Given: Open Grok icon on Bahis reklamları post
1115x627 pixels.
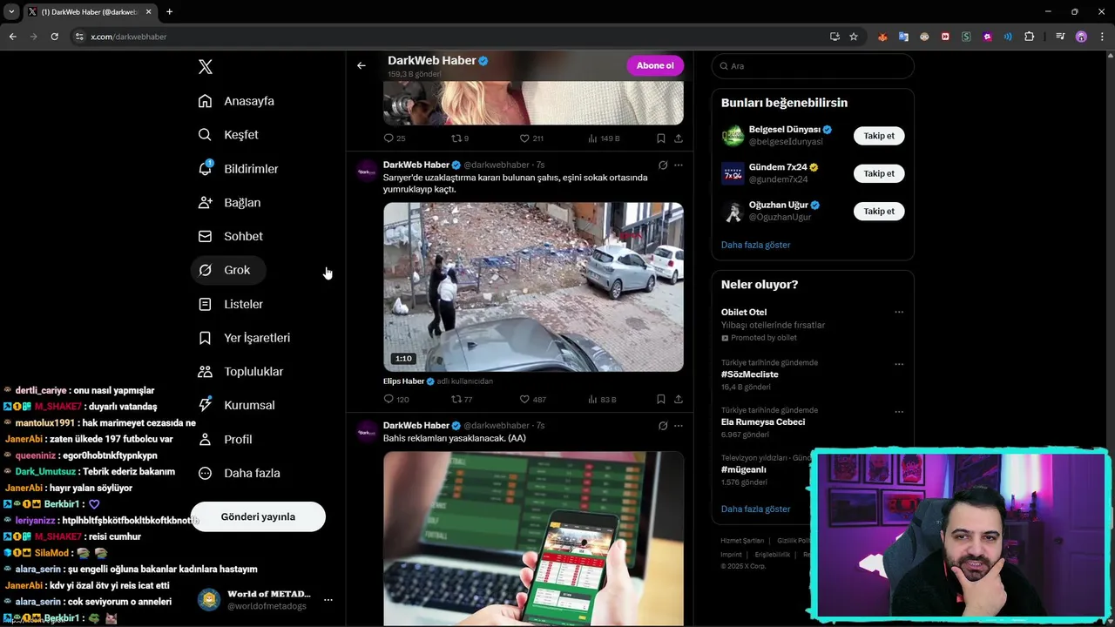Looking at the screenshot, I should (x=663, y=426).
